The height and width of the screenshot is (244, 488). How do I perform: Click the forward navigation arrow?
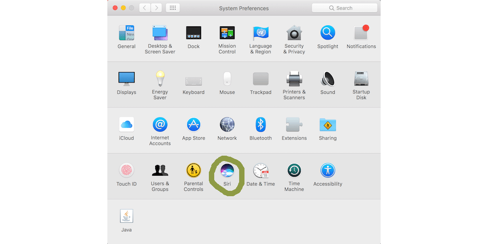point(156,8)
